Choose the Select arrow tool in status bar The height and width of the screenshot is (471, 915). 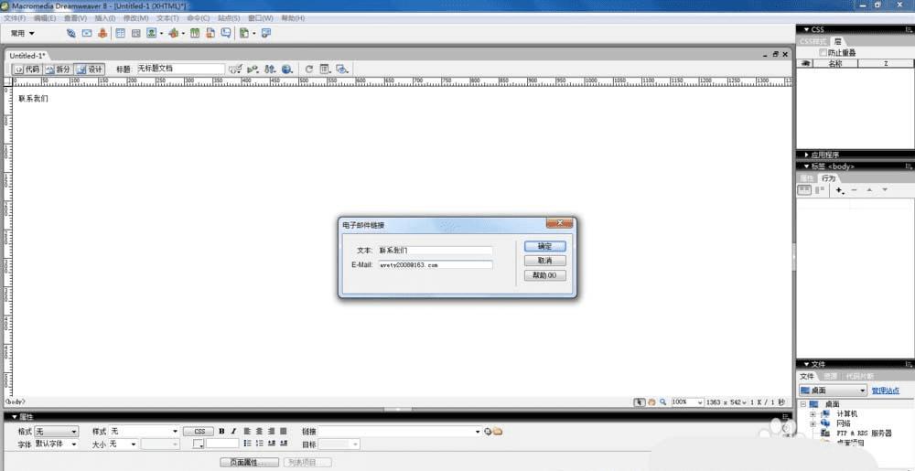pyautogui.click(x=640, y=402)
